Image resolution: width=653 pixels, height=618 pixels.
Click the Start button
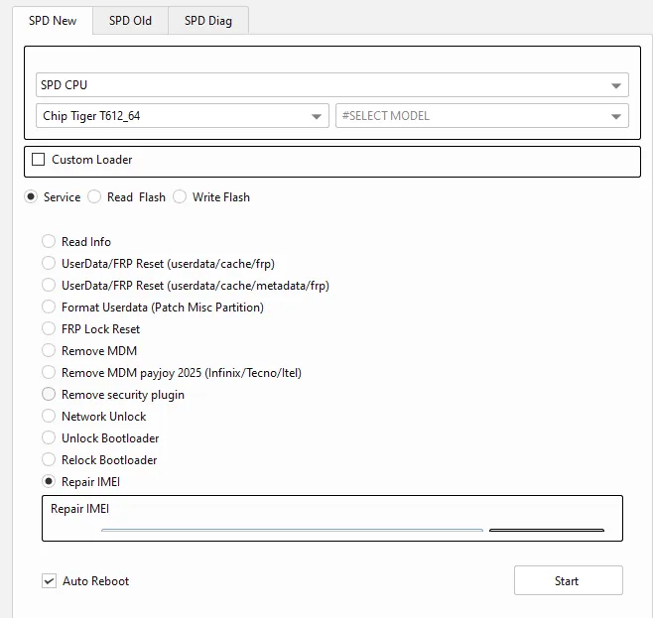(568, 581)
